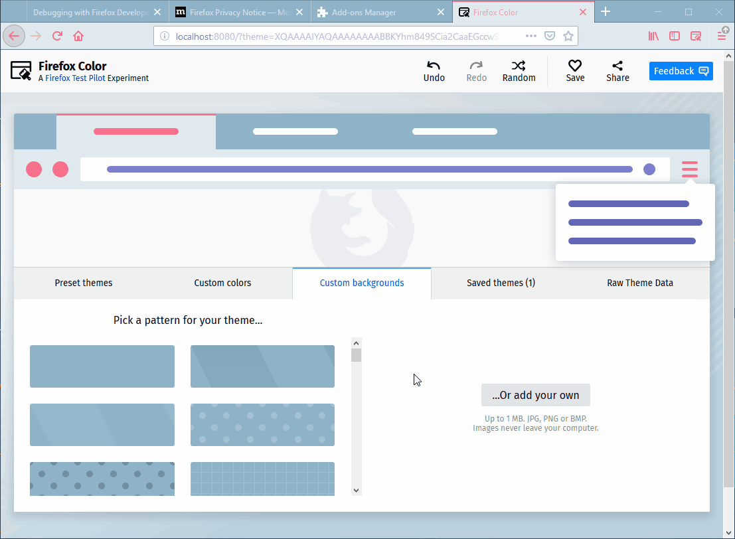
Task: Undo the last theme change
Action: pos(434,71)
